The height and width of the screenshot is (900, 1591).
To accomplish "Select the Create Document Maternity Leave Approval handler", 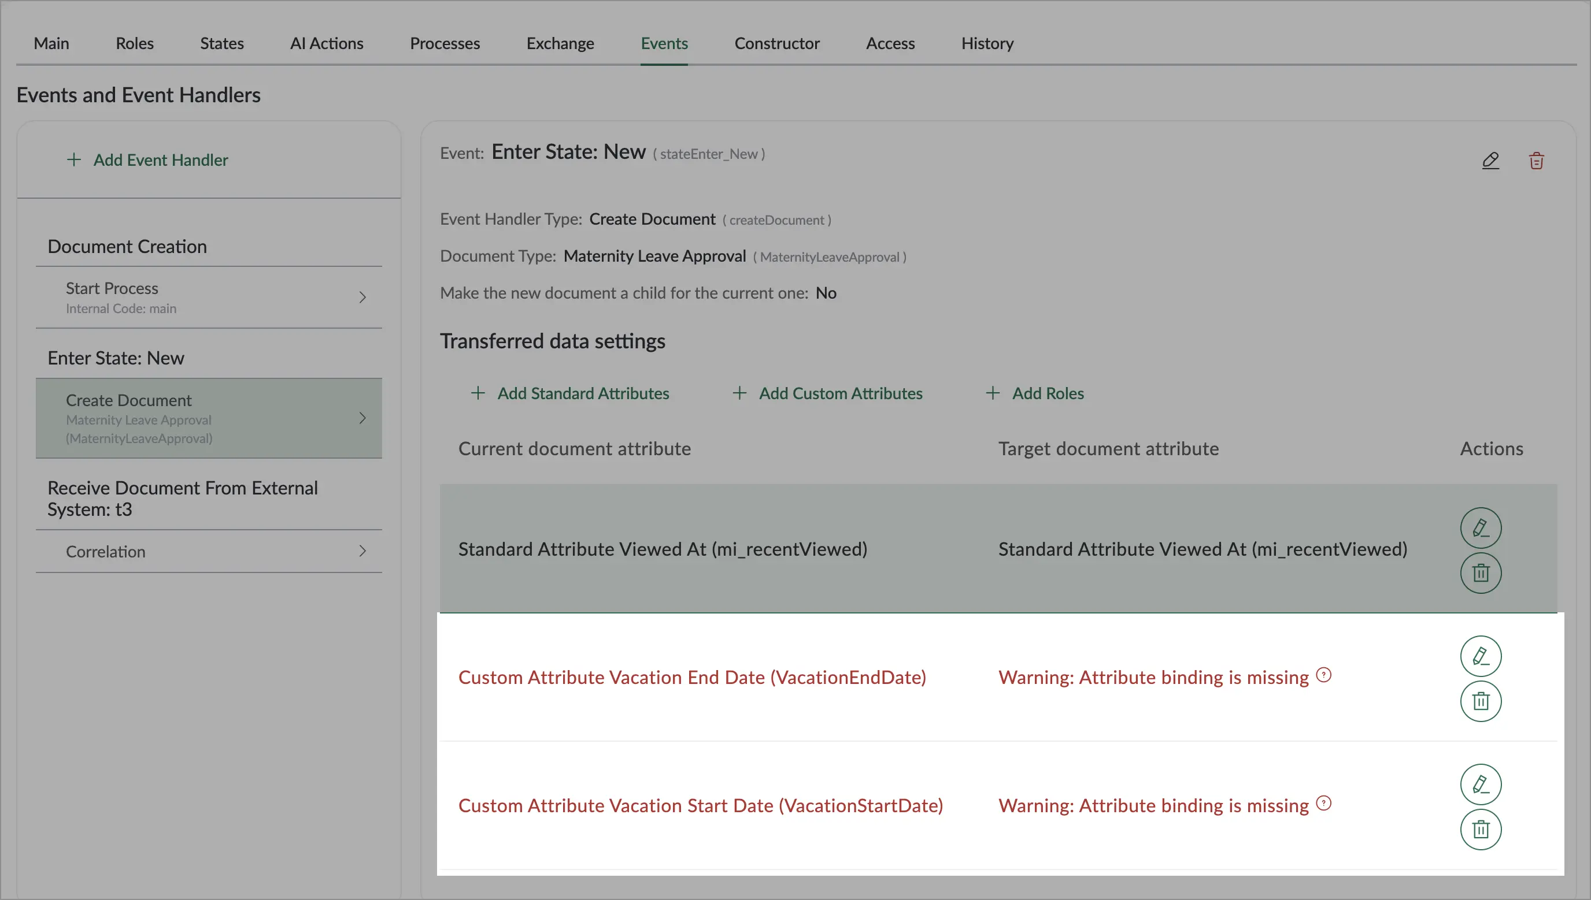I will [209, 418].
